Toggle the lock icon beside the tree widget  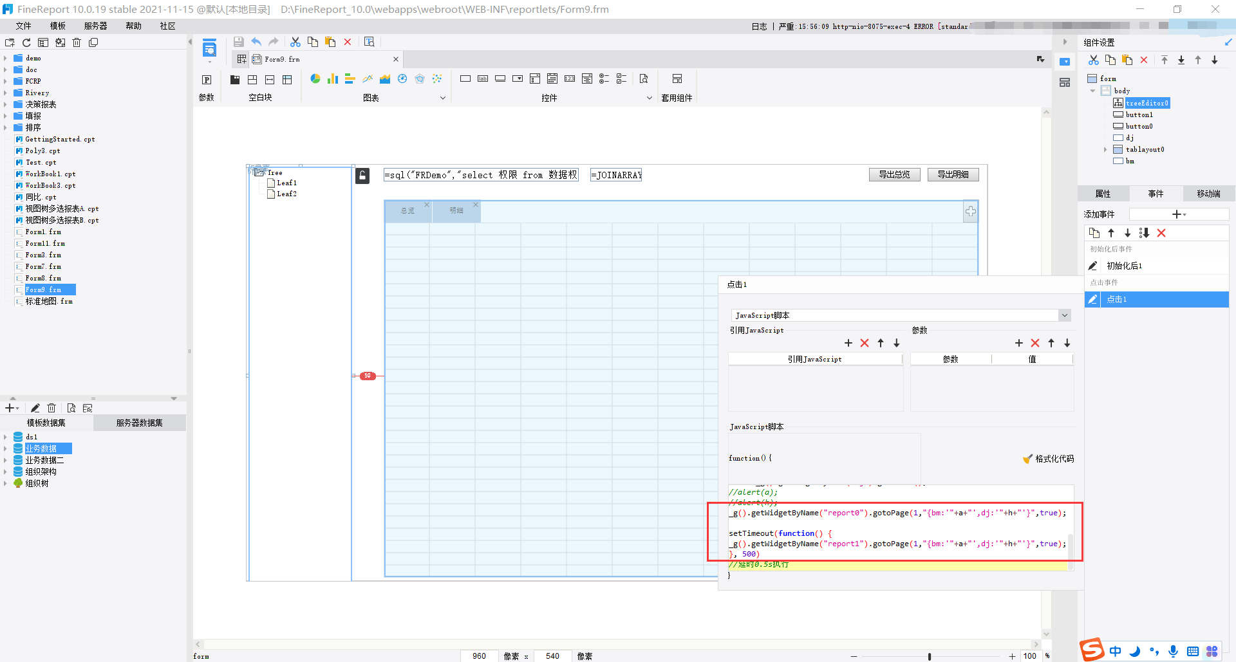click(x=362, y=176)
